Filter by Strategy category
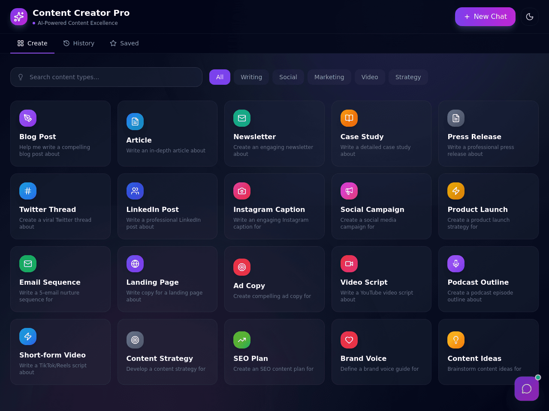The width and height of the screenshot is (549, 411). click(x=408, y=77)
